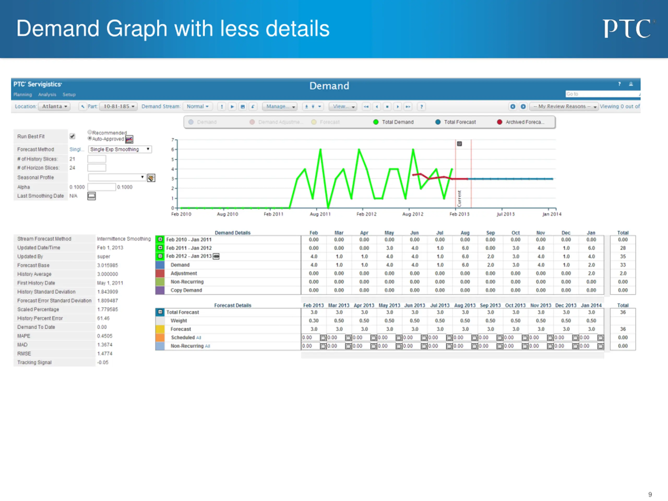The width and height of the screenshot is (668, 501).
Task: Click the orange Scheduled row color swatch
Action: click(x=160, y=338)
